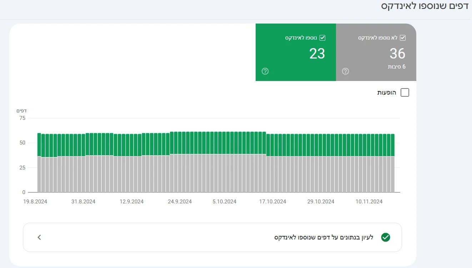Click green checkmark icon beside indexed pages link
472x268 pixels.
tap(386, 237)
